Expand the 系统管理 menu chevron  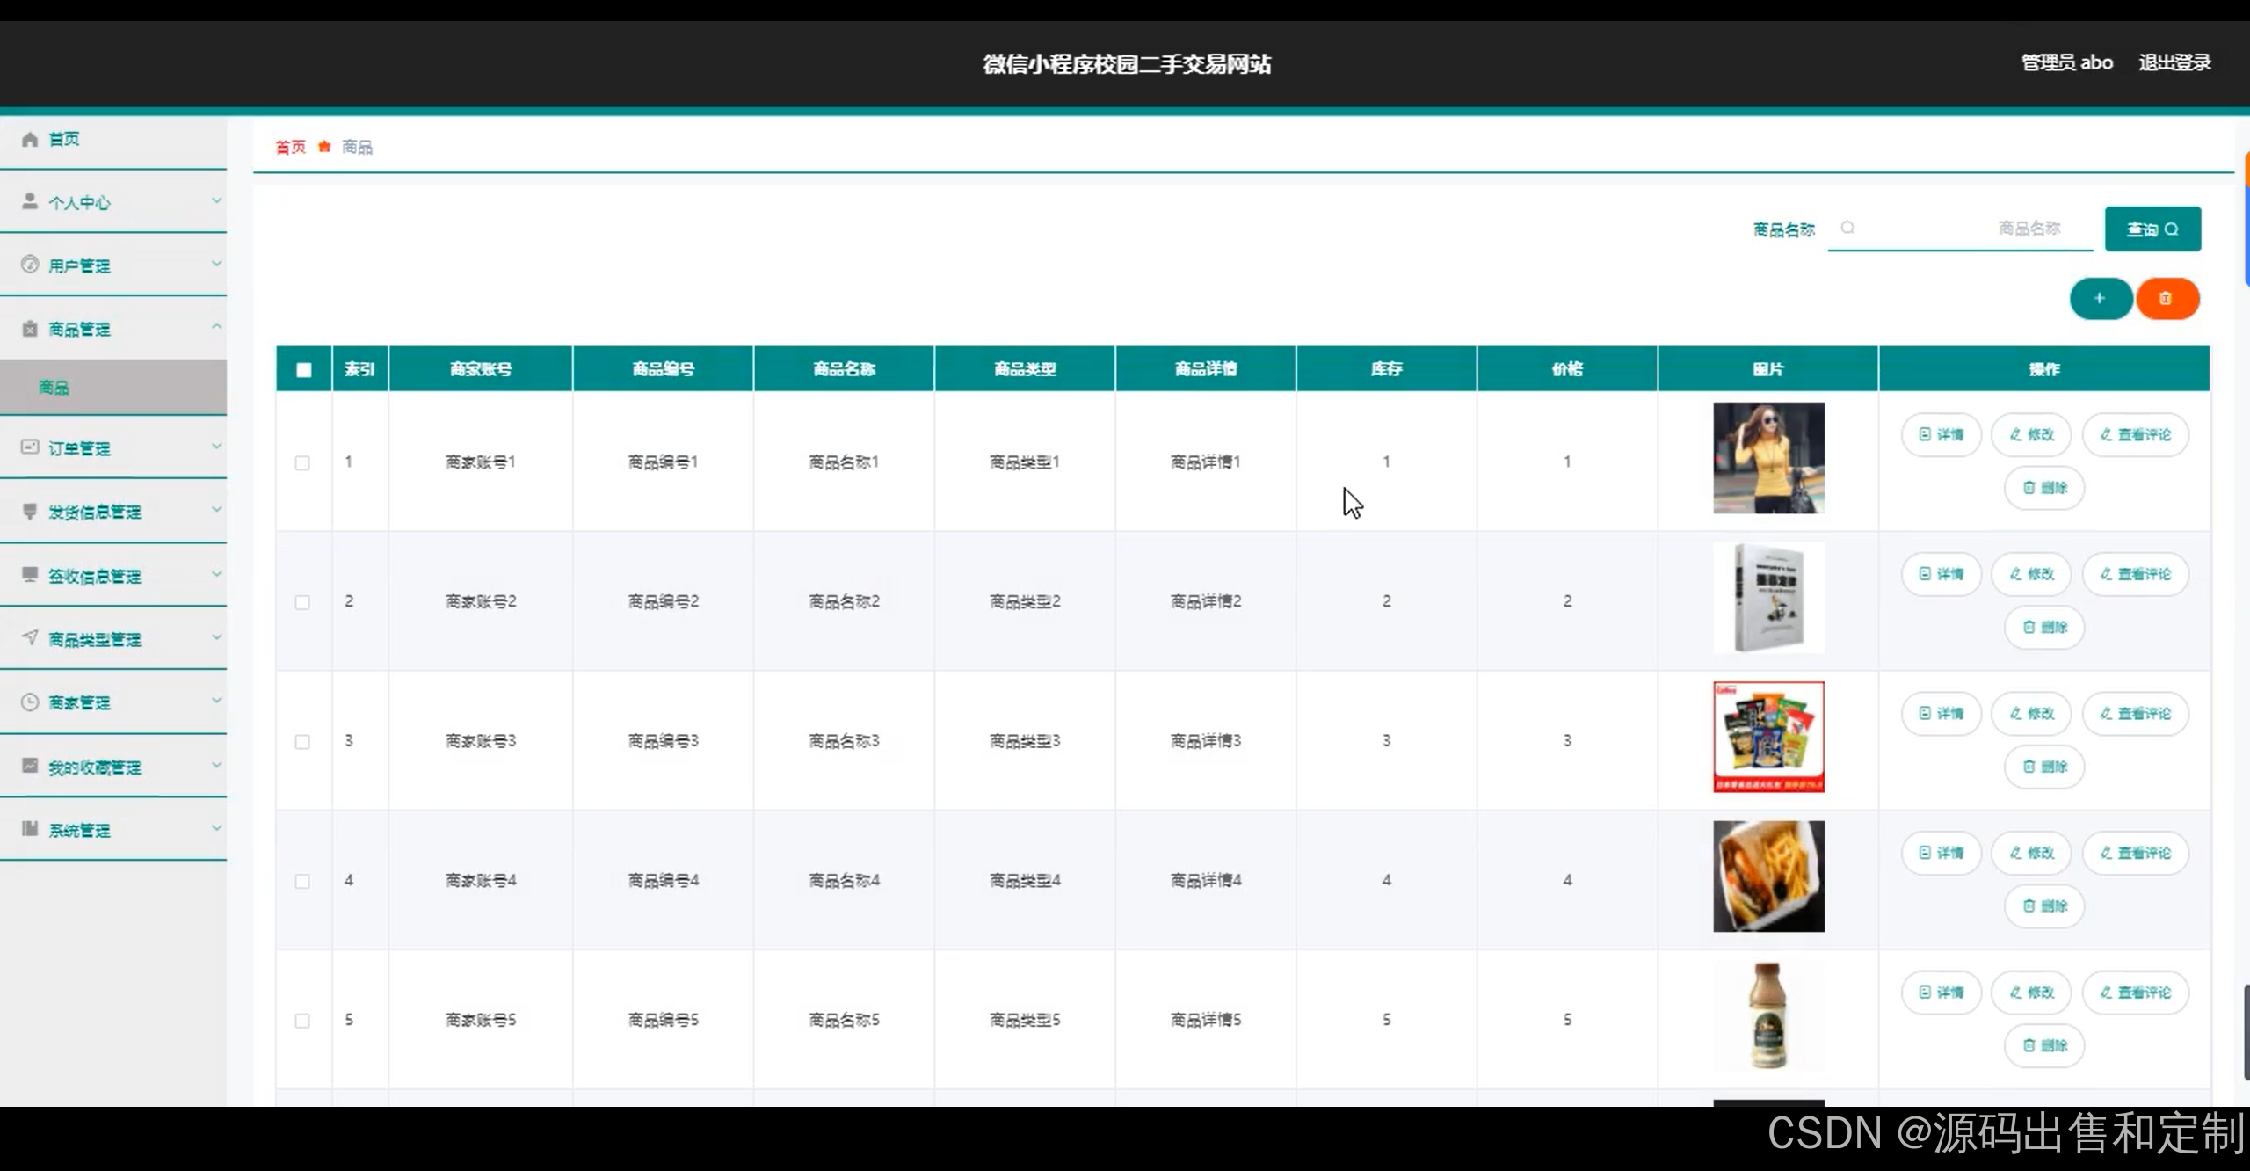coord(216,828)
